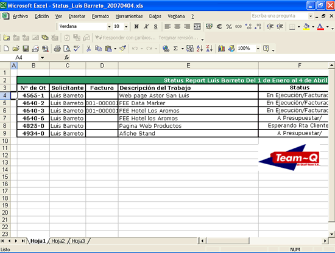The image size is (335, 253).
Task: Print the worksheet
Action: click(57, 49)
